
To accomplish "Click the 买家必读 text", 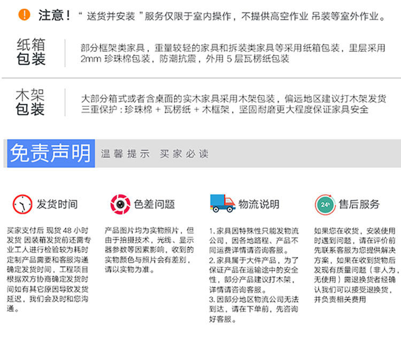I will coord(184,154).
